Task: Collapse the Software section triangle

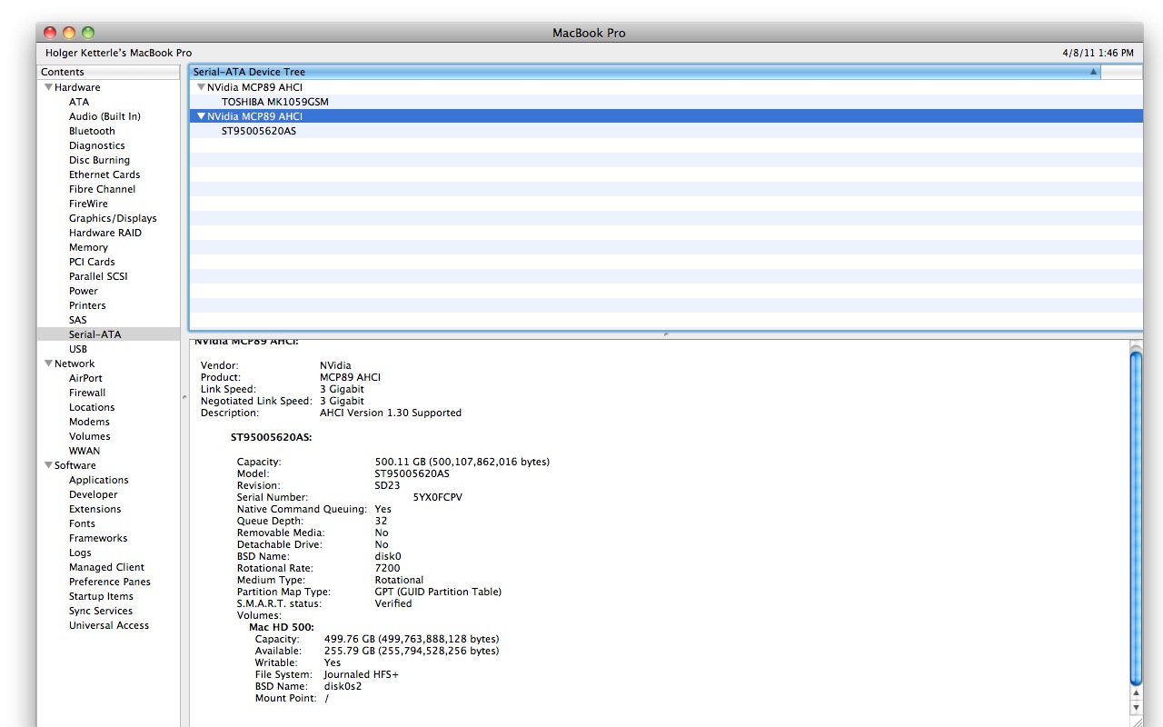Action: (x=48, y=465)
